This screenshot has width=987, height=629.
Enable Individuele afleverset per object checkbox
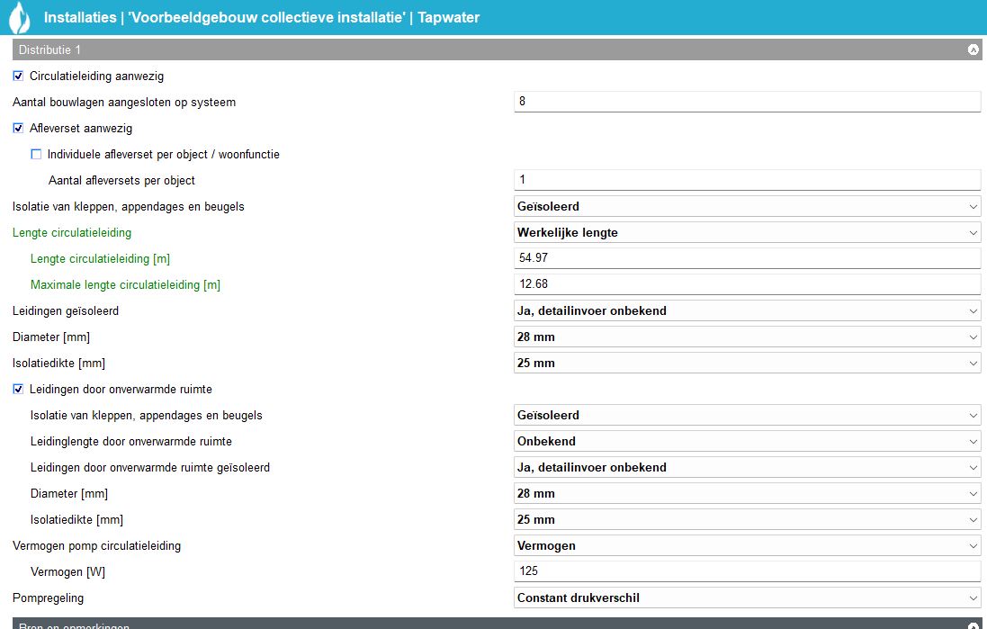pyautogui.click(x=36, y=155)
